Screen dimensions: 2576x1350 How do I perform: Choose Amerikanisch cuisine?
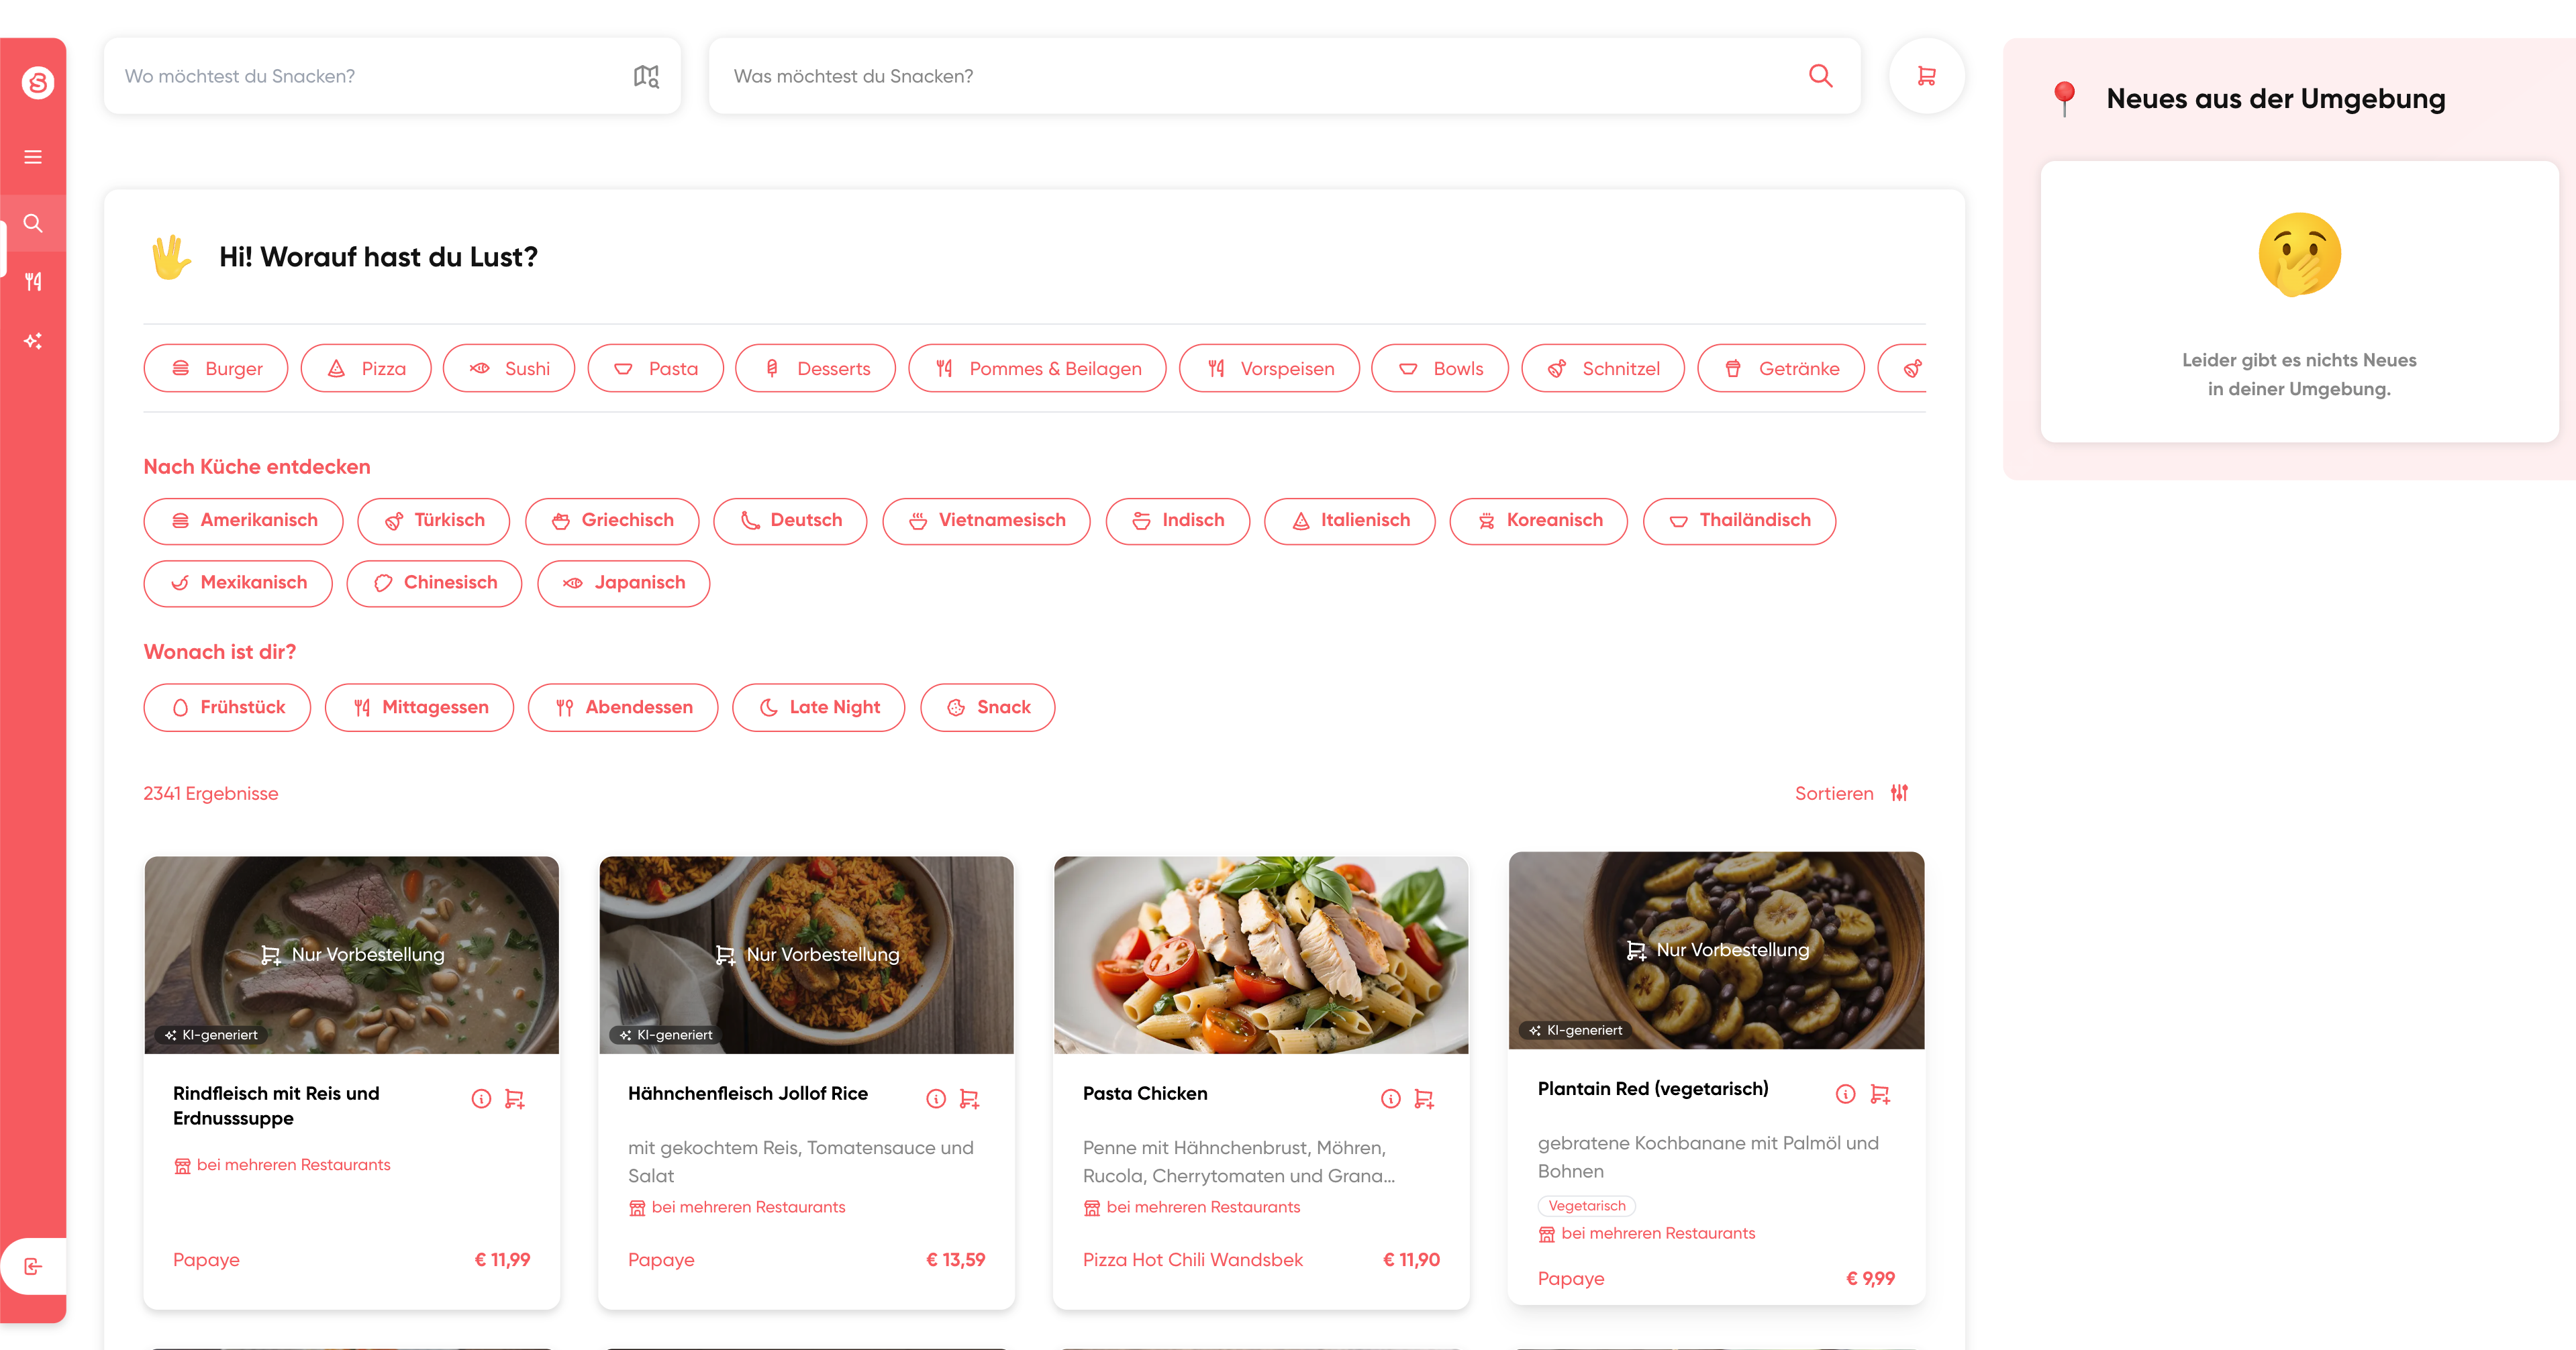coord(243,521)
